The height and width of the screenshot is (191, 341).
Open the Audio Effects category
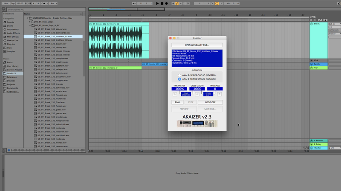[x=13, y=33]
